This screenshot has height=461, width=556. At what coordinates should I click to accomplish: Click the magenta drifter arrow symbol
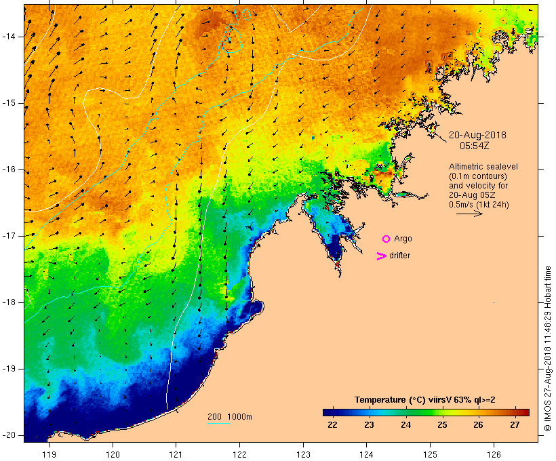point(382,256)
